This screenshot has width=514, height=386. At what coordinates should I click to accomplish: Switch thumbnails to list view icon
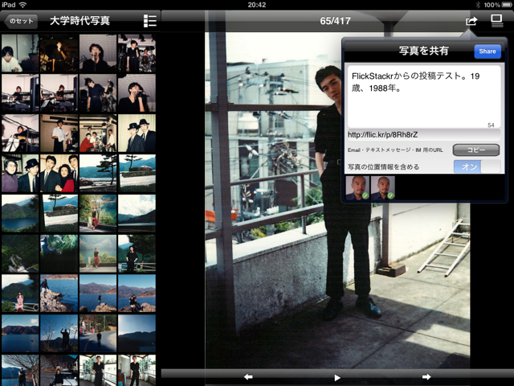point(150,21)
